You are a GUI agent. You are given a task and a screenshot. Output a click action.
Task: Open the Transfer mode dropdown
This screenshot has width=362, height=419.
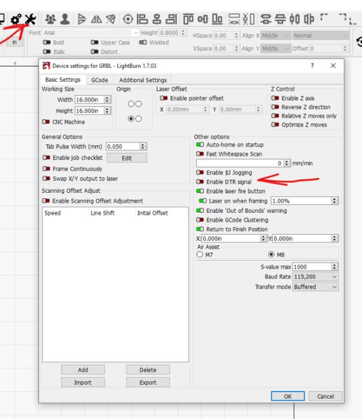click(316, 287)
